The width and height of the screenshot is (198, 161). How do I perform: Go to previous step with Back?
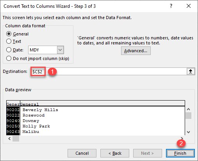[115, 153]
